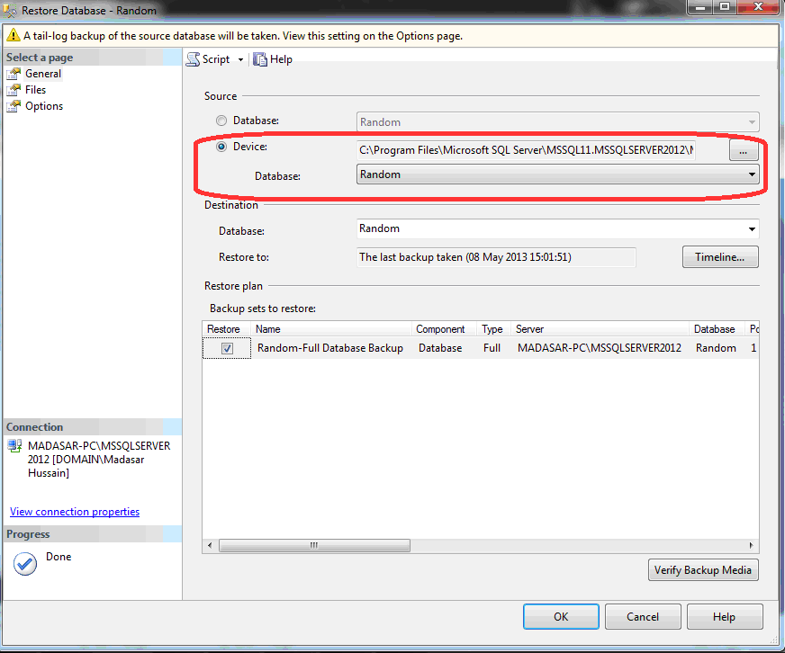Viewport: 785px width, 653px height.
Task: Click the Script toolbar icon
Action: click(193, 59)
